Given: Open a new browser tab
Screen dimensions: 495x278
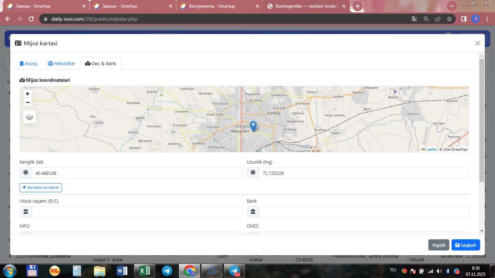Looking at the screenshot, I should 358,6.
